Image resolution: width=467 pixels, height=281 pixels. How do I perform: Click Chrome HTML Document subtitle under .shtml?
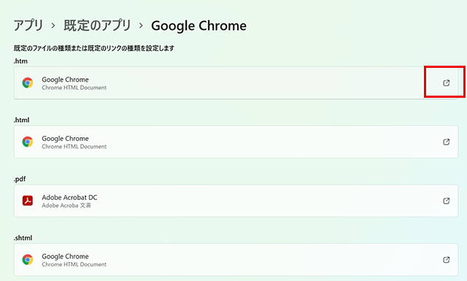74,264
